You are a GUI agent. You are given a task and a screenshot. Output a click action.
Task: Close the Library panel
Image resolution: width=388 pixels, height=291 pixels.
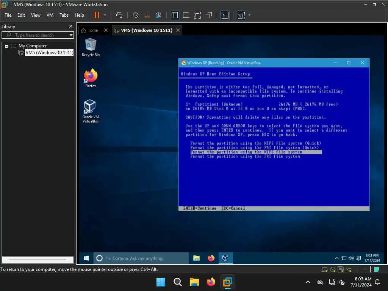tap(71, 26)
